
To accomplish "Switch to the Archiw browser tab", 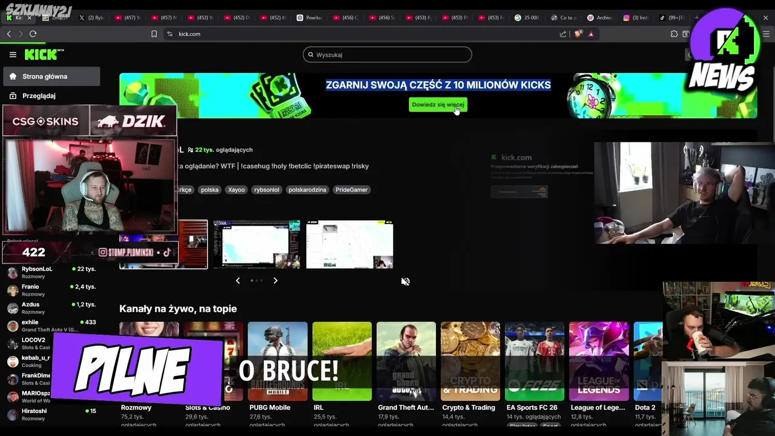I will (600, 18).
